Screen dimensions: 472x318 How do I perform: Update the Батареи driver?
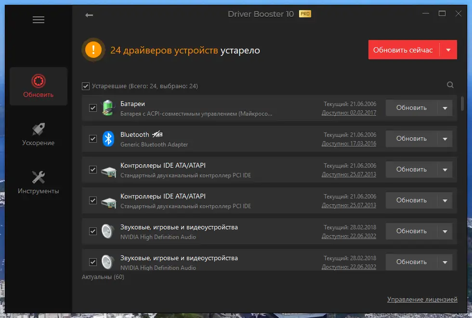pos(411,108)
